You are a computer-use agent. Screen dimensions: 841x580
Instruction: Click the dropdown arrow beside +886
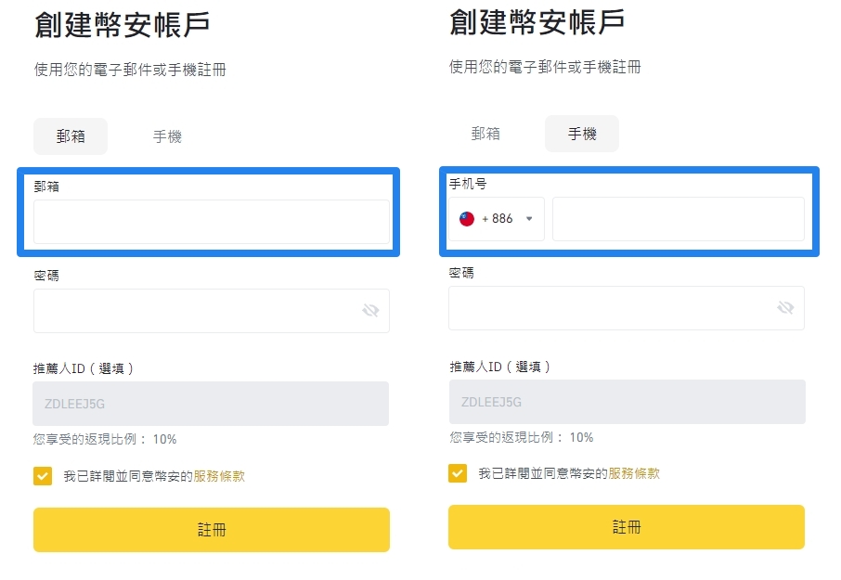click(529, 219)
